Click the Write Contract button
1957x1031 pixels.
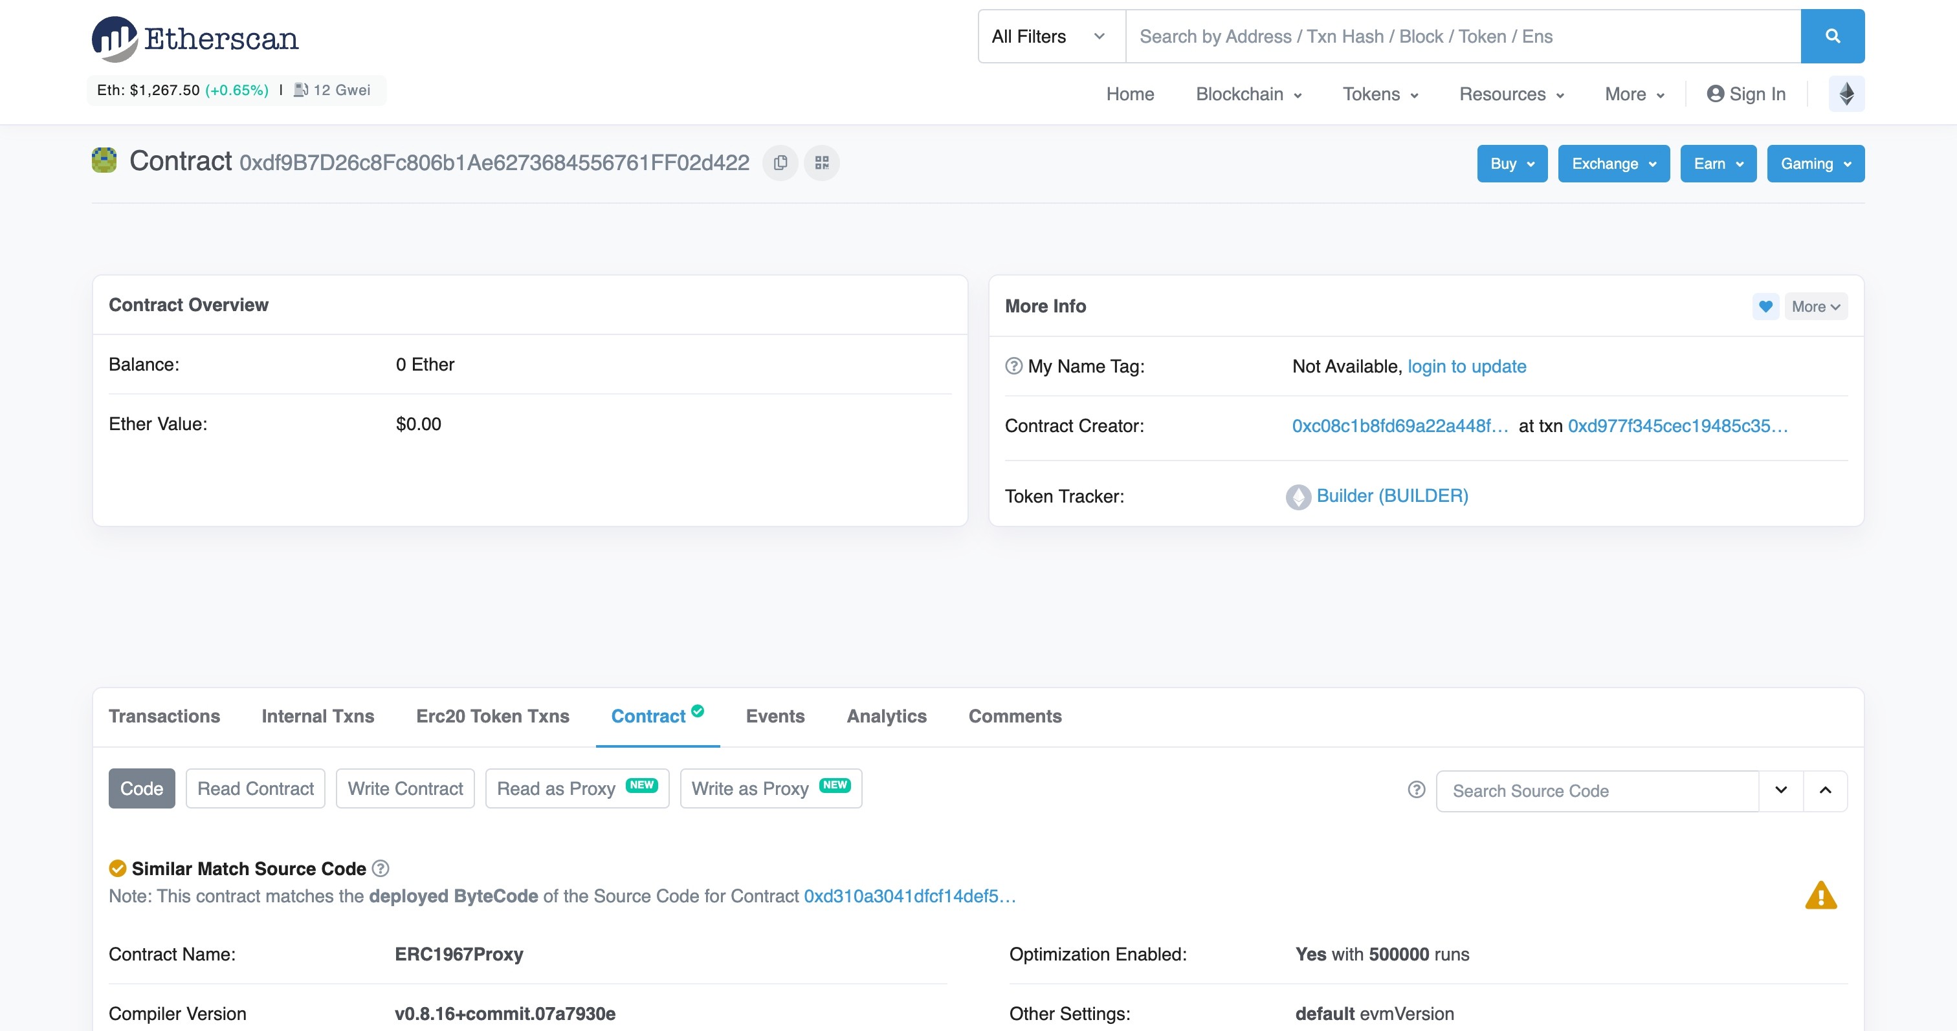coord(405,789)
